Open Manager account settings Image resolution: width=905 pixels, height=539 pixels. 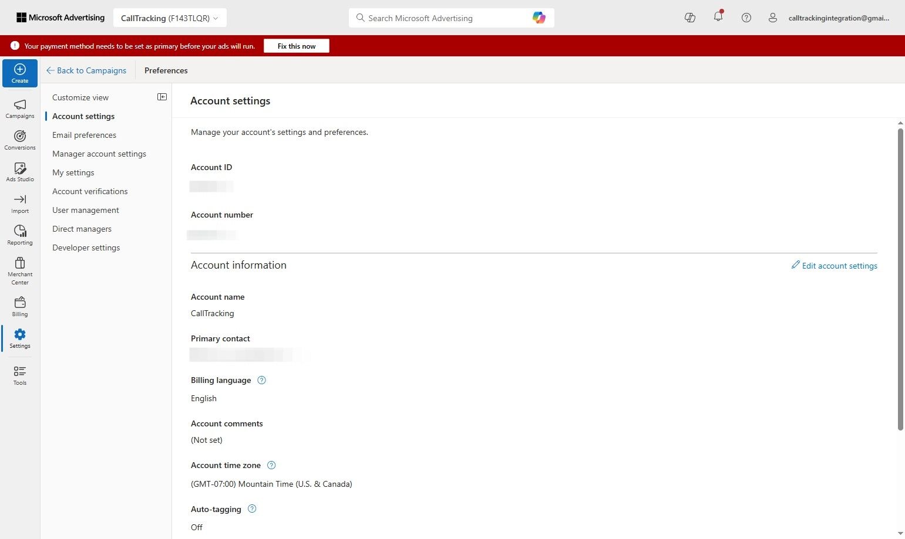[99, 154]
